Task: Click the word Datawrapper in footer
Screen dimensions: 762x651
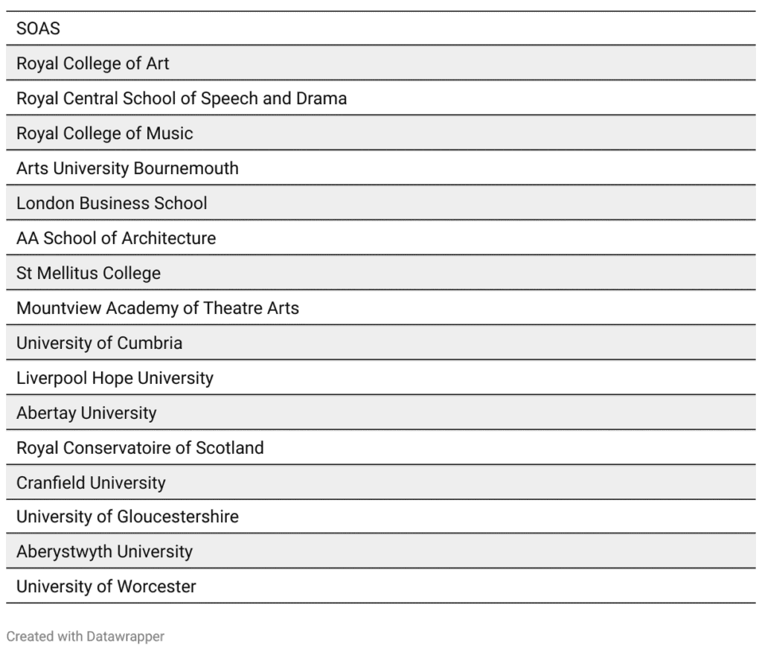Action: (125, 636)
